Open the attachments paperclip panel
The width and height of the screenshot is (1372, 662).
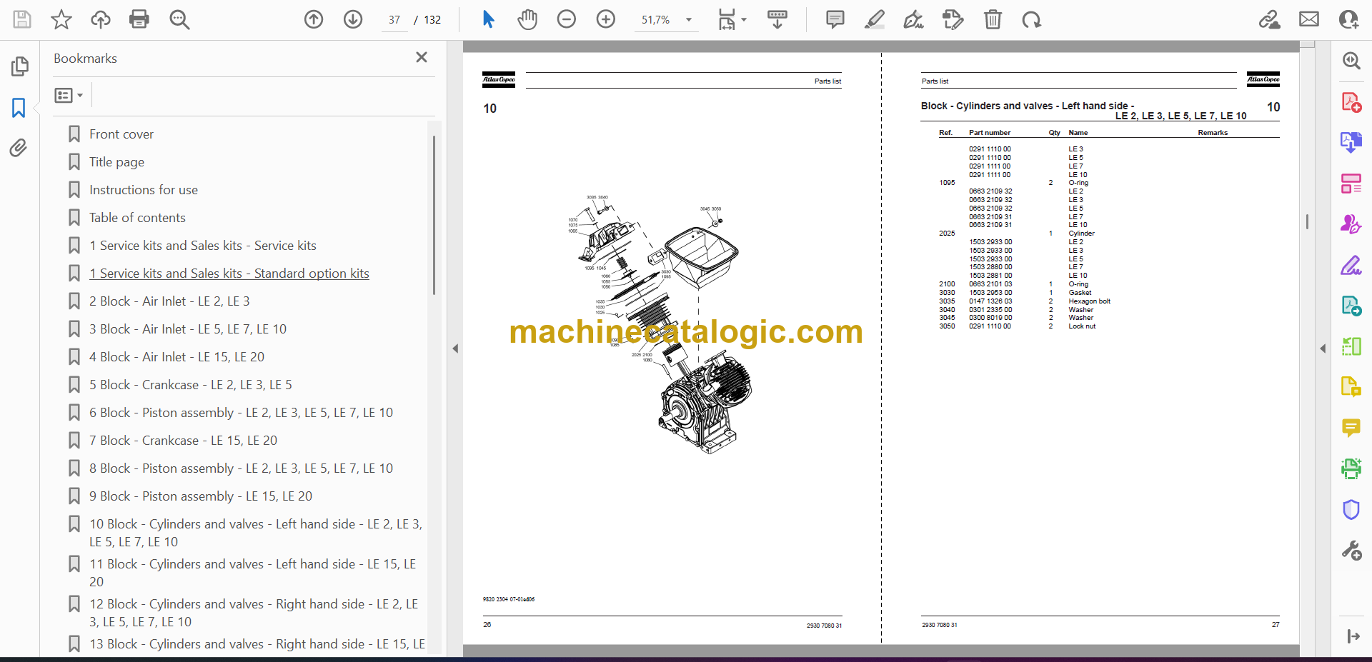tap(19, 148)
